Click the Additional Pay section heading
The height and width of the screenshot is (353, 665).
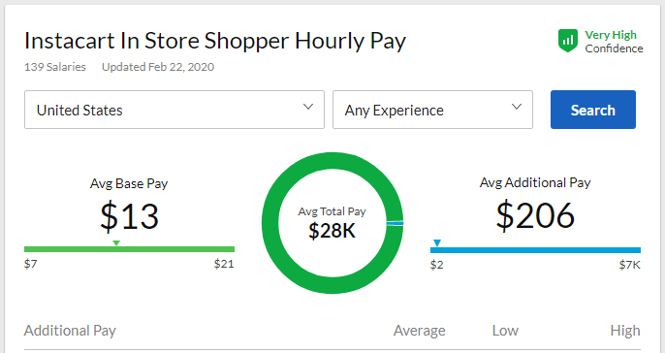pos(70,331)
